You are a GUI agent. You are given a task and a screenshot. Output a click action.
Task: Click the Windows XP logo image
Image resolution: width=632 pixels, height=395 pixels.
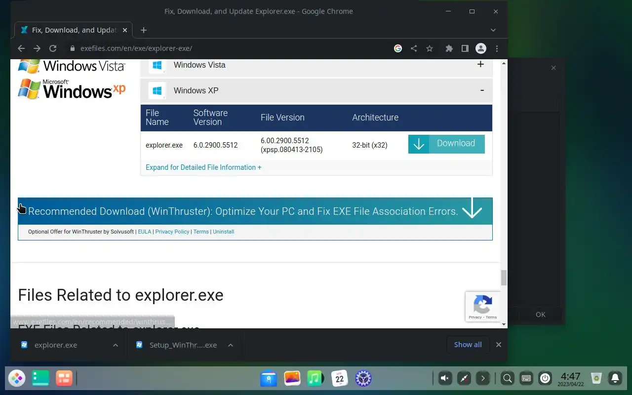[x=72, y=89]
